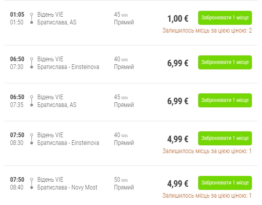262x205 pixels.
Task: Book the bus to Bratislava Novy Most
Action: click(x=225, y=183)
